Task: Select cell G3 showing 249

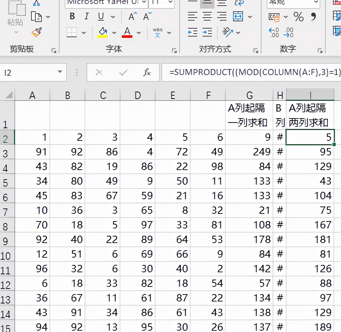Action: (x=249, y=152)
